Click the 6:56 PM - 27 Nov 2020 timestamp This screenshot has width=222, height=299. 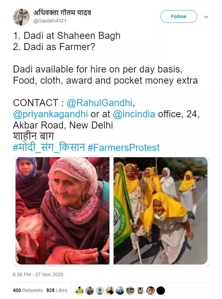tap(38, 274)
